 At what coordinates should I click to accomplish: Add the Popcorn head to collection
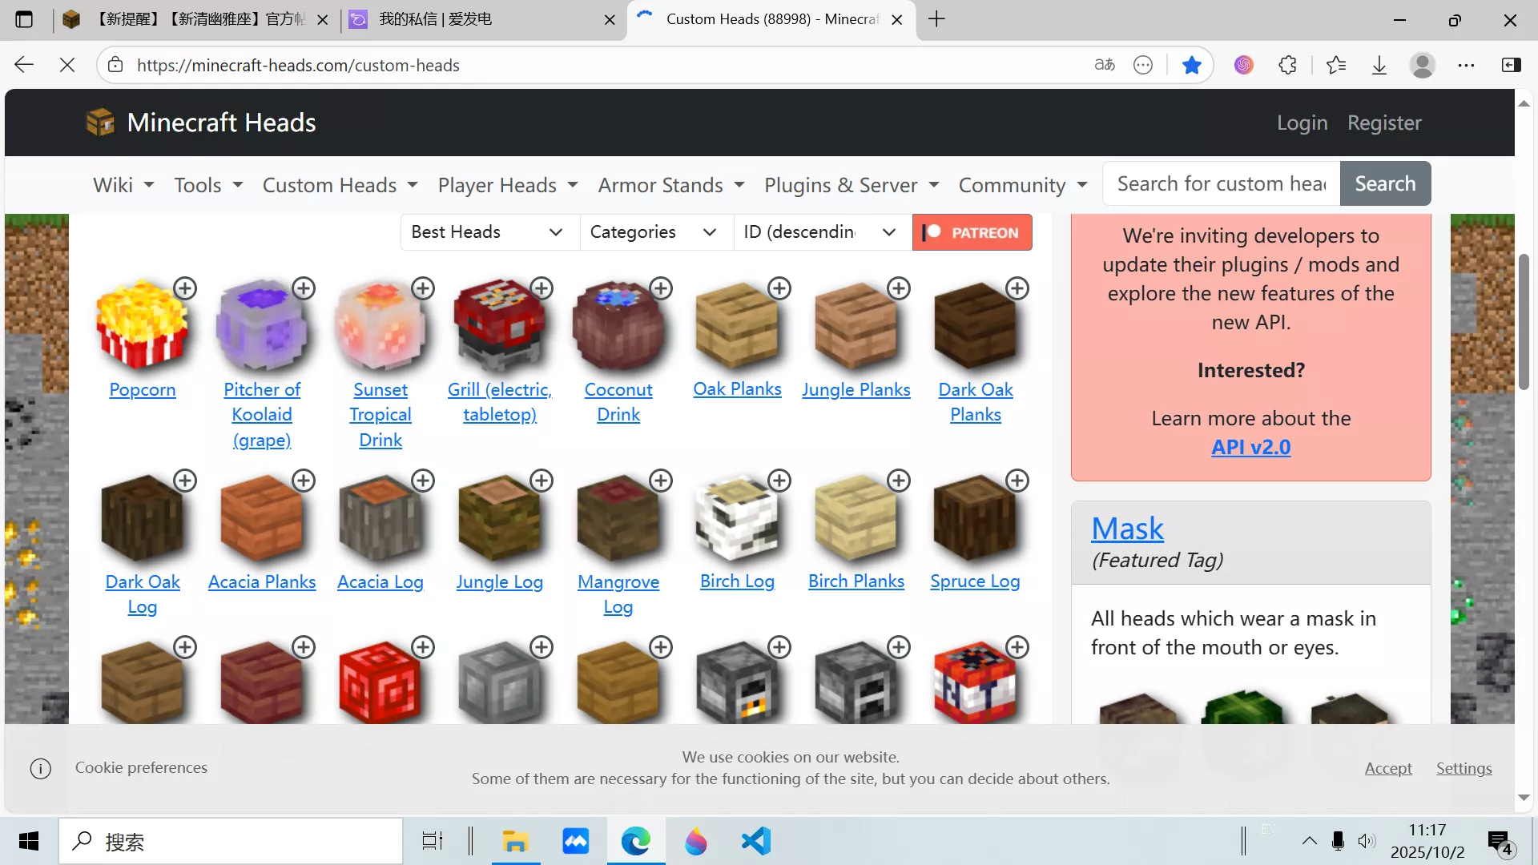[x=185, y=288]
